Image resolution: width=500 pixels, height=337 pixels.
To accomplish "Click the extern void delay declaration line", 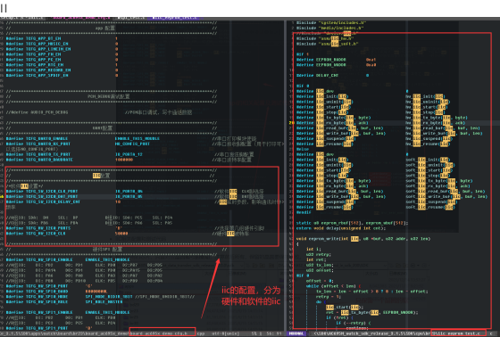I will pos(341,228).
